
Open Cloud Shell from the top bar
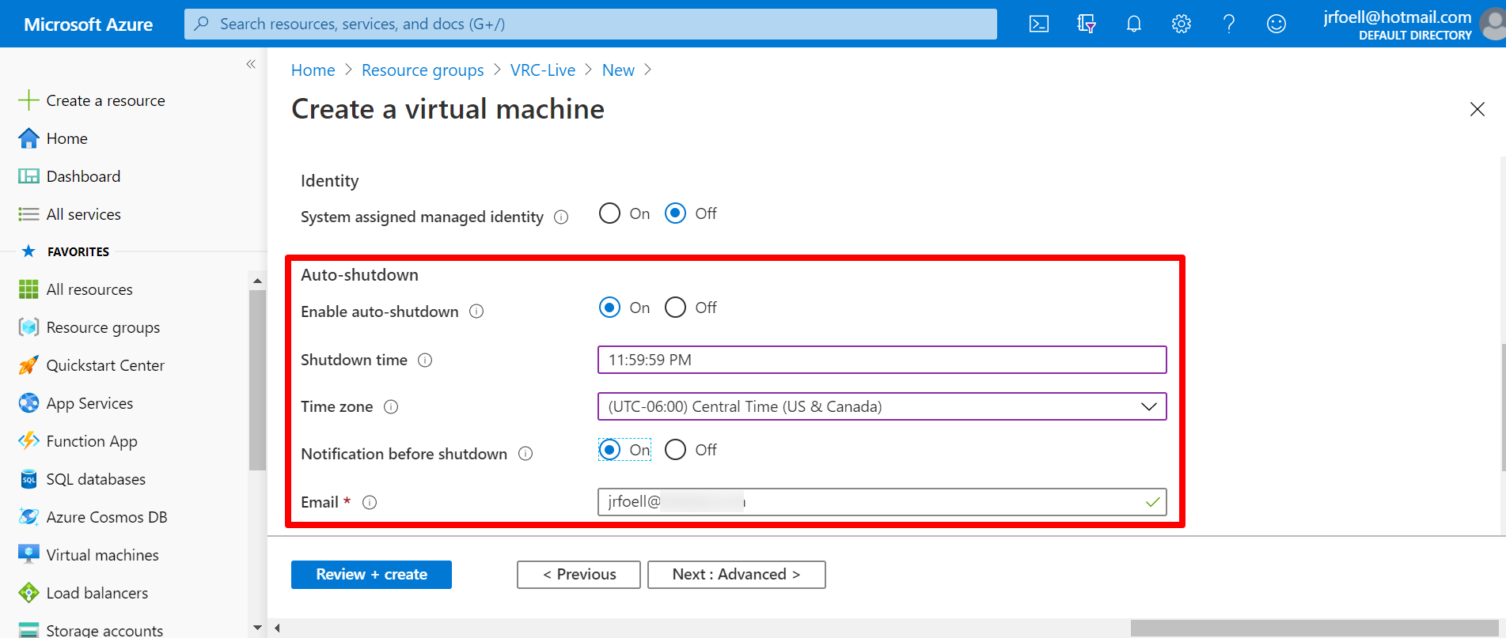tap(1039, 24)
